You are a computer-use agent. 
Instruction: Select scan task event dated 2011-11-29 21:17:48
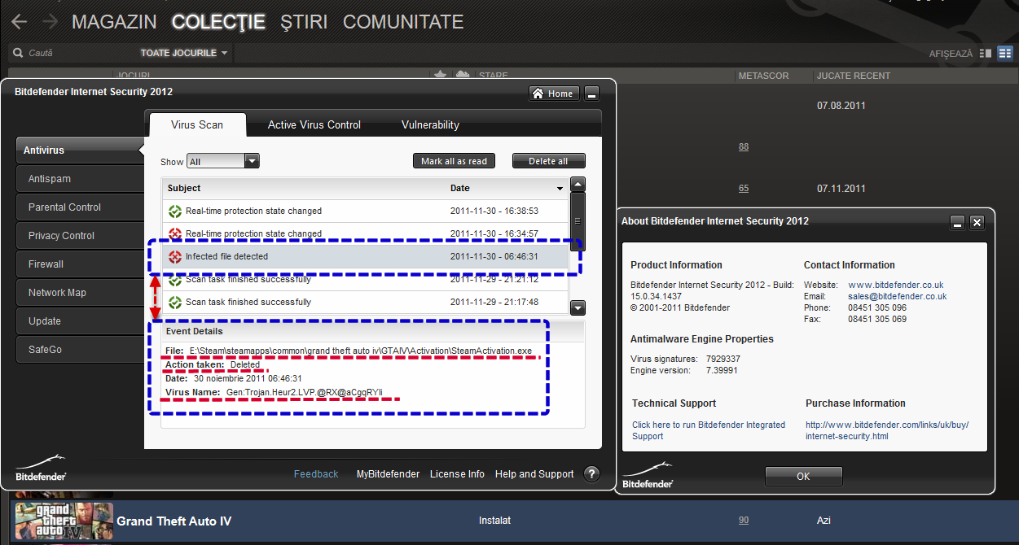pyautogui.click(x=364, y=302)
